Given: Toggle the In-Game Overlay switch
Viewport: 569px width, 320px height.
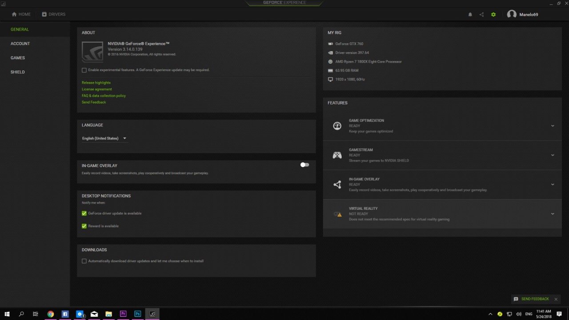Looking at the screenshot, I should [305, 165].
